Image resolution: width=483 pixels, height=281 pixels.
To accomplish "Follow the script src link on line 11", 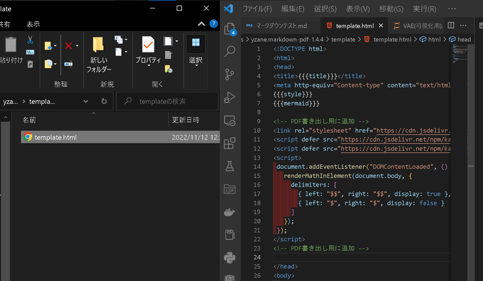I will coord(395,139).
